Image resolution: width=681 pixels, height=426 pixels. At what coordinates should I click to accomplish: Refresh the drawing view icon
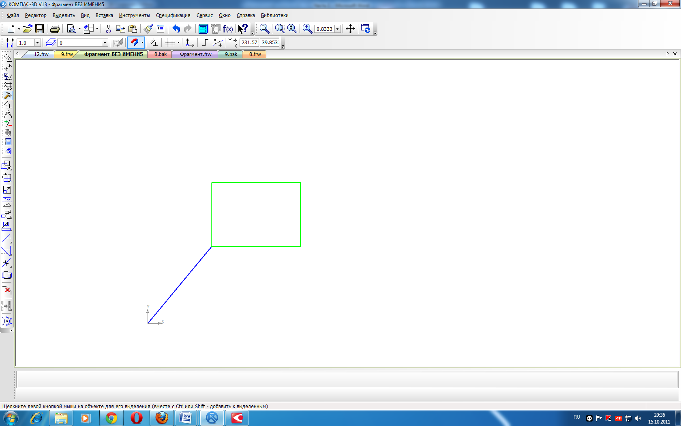pyautogui.click(x=366, y=29)
